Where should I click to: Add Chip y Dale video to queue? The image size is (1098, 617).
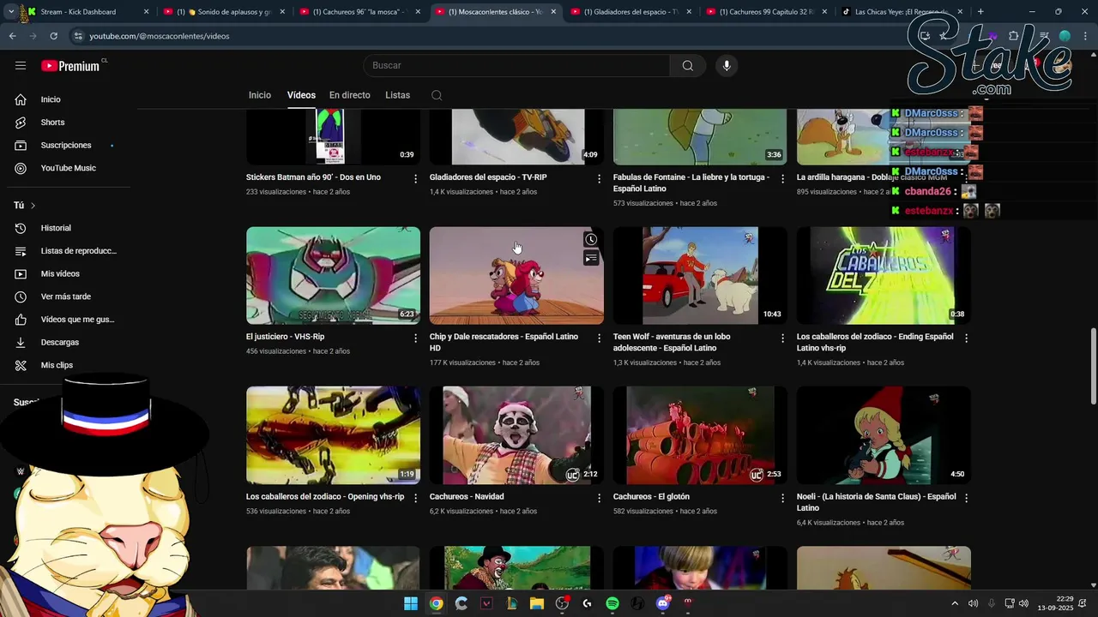591,258
